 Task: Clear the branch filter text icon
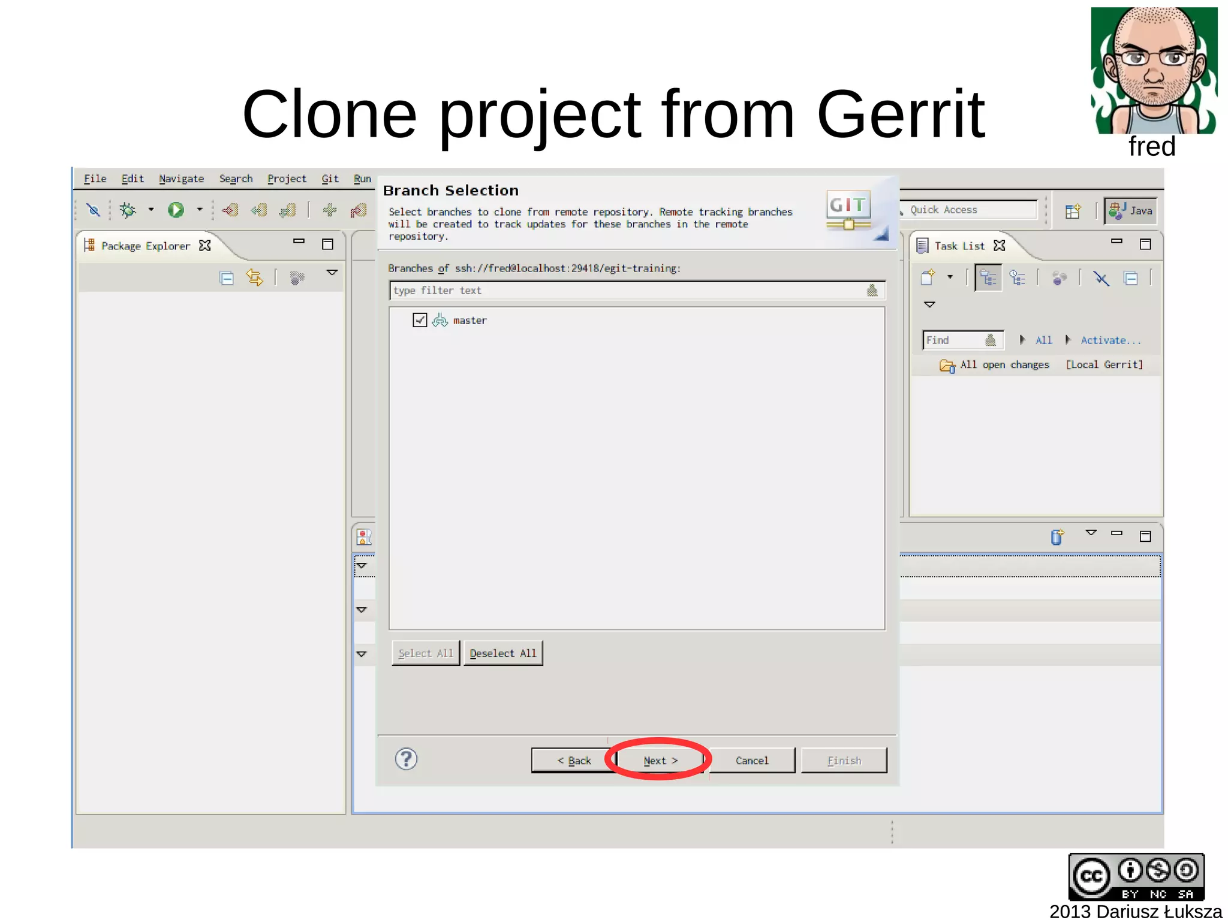pyautogui.click(x=872, y=290)
